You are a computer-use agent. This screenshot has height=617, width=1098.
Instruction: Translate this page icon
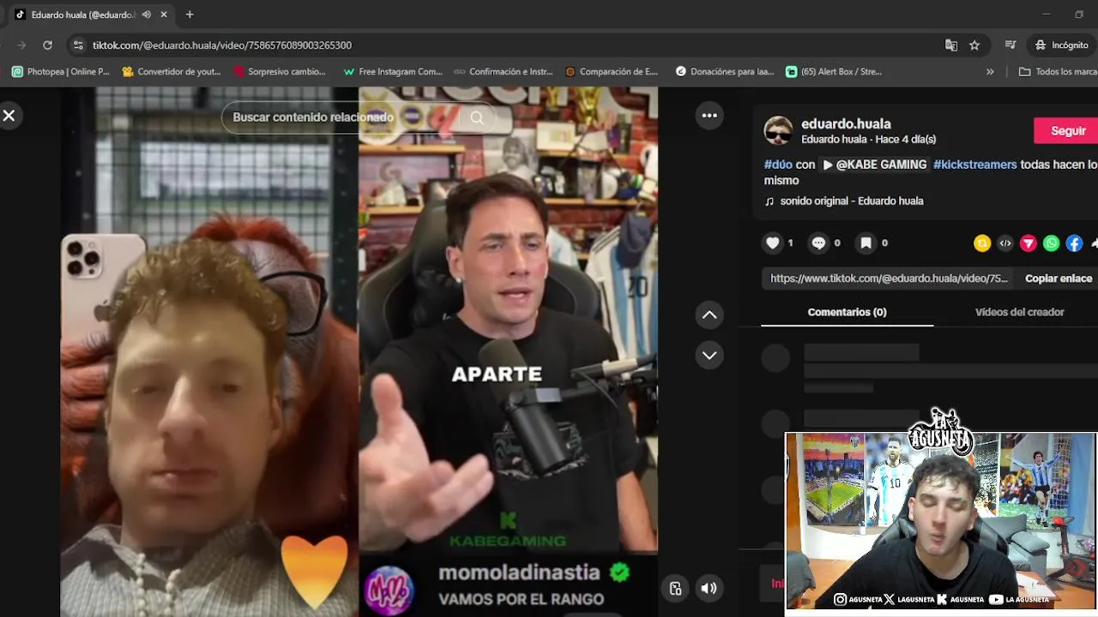[x=951, y=45]
